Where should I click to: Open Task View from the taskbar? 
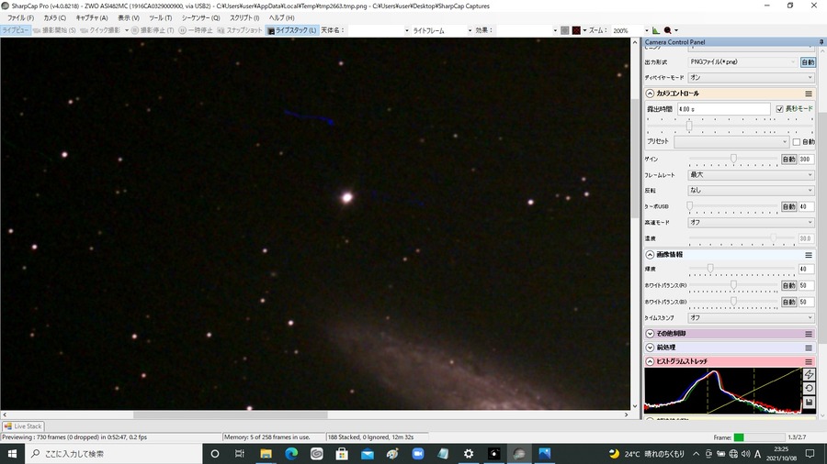240,454
